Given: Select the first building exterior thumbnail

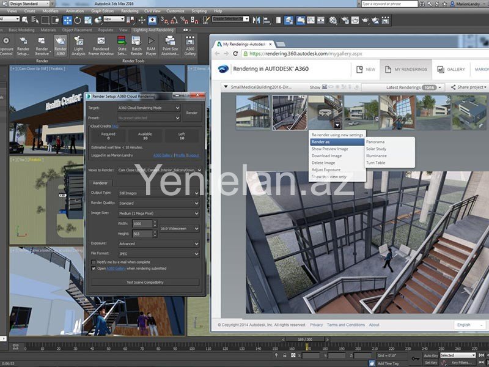Looking at the screenshot, I should pyautogui.click(x=253, y=113).
